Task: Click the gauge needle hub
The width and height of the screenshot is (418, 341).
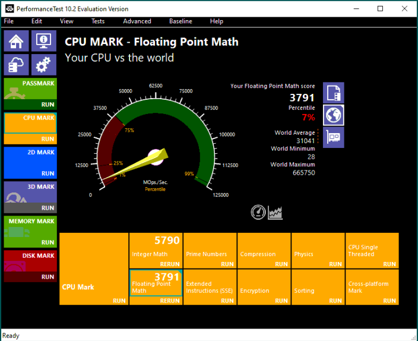Action: point(156,157)
